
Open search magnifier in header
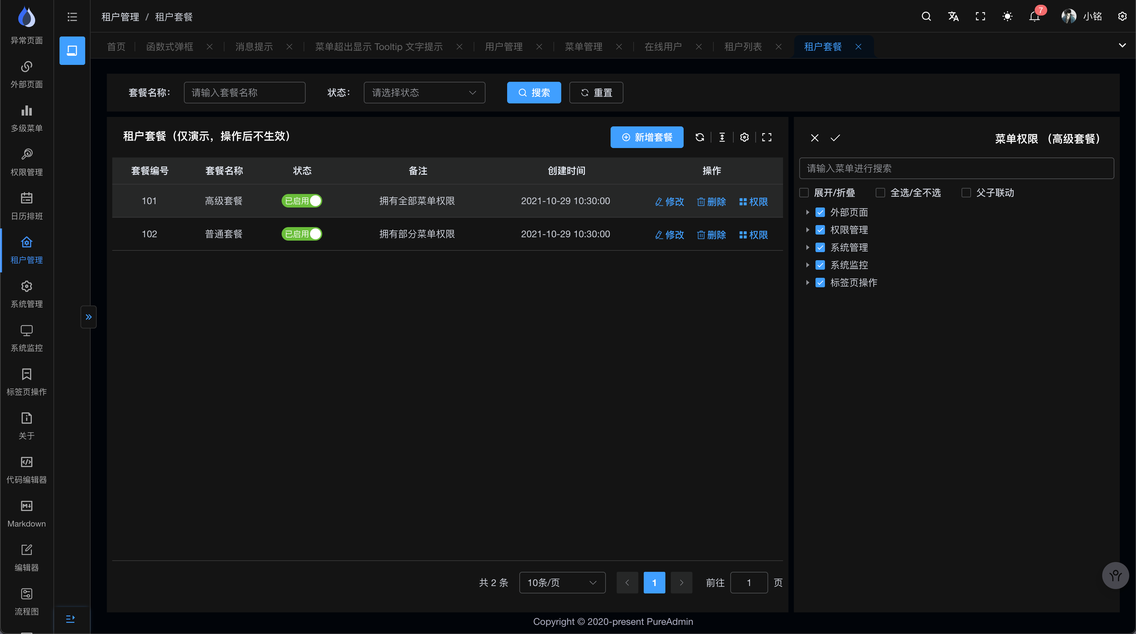point(926,17)
